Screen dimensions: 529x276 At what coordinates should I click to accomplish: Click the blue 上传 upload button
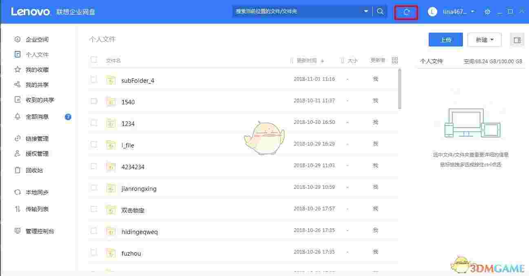pyautogui.click(x=445, y=40)
